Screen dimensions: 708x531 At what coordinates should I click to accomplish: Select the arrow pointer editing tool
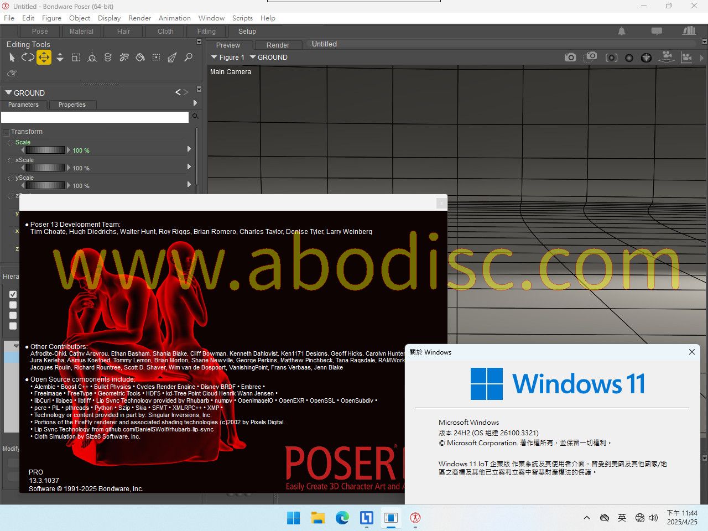(12, 58)
